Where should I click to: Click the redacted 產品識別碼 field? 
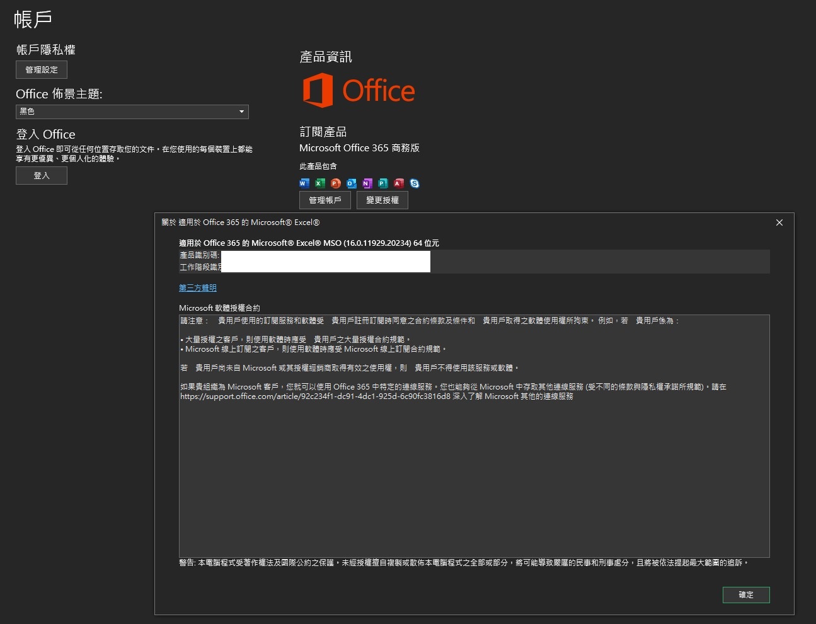(326, 256)
